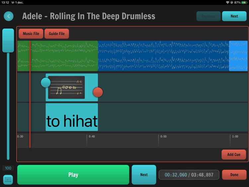Tap the 87% battery percentage text
This screenshot has height=187, width=249.
[x=237, y=2]
